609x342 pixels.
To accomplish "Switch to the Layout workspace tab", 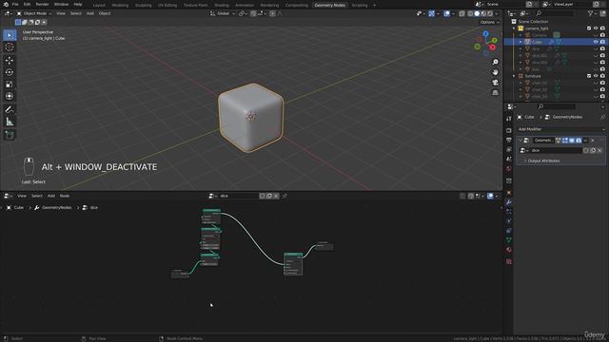I will pos(99,5).
